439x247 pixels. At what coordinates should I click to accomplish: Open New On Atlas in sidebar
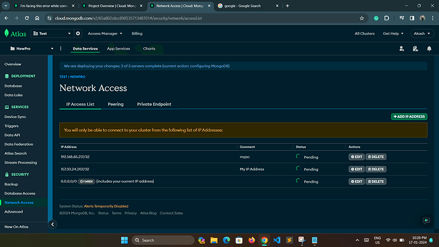(x=17, y=227)
